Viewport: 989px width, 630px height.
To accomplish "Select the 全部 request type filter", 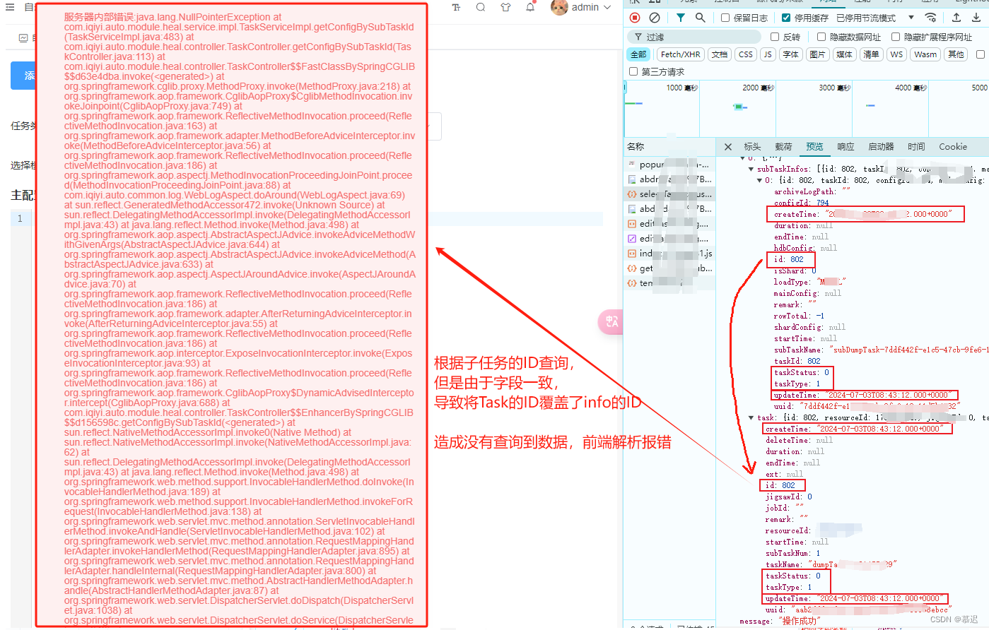I will 638,54.
